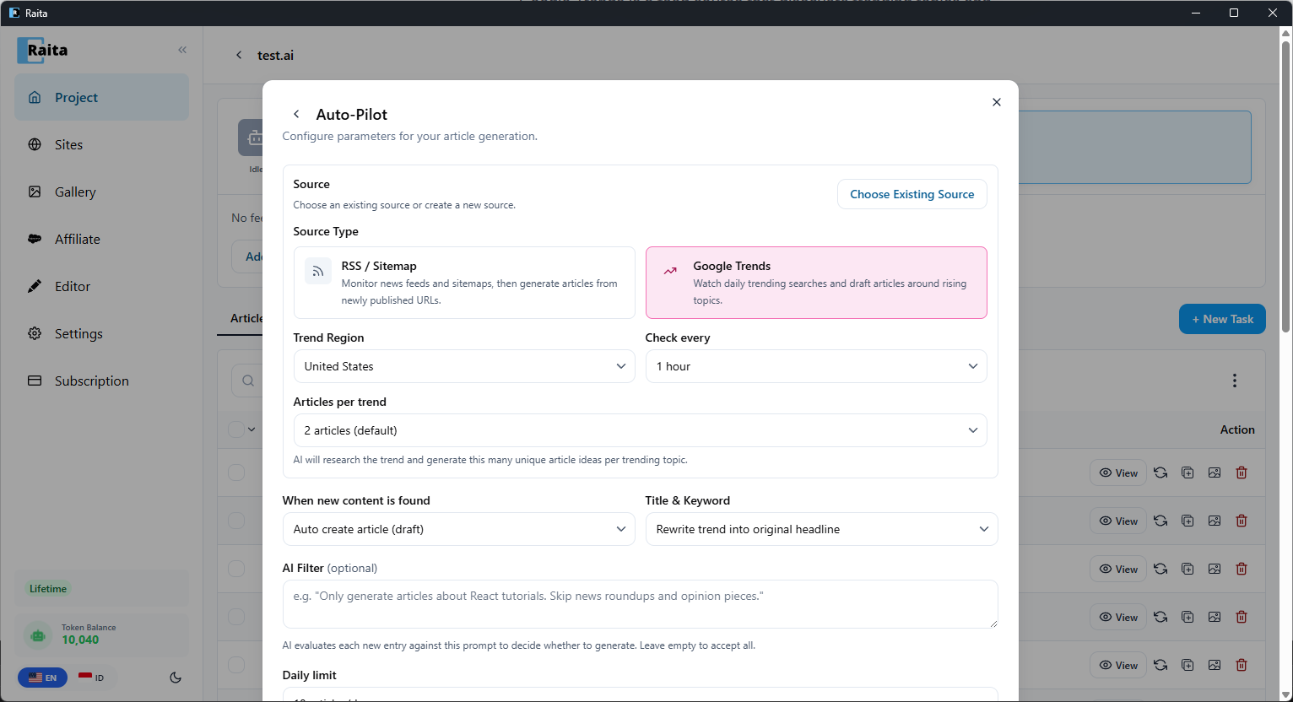This screenshot has height=702, width=1293.
Task: Open the Title & Keyword dropdown
Action: [821, 529]
